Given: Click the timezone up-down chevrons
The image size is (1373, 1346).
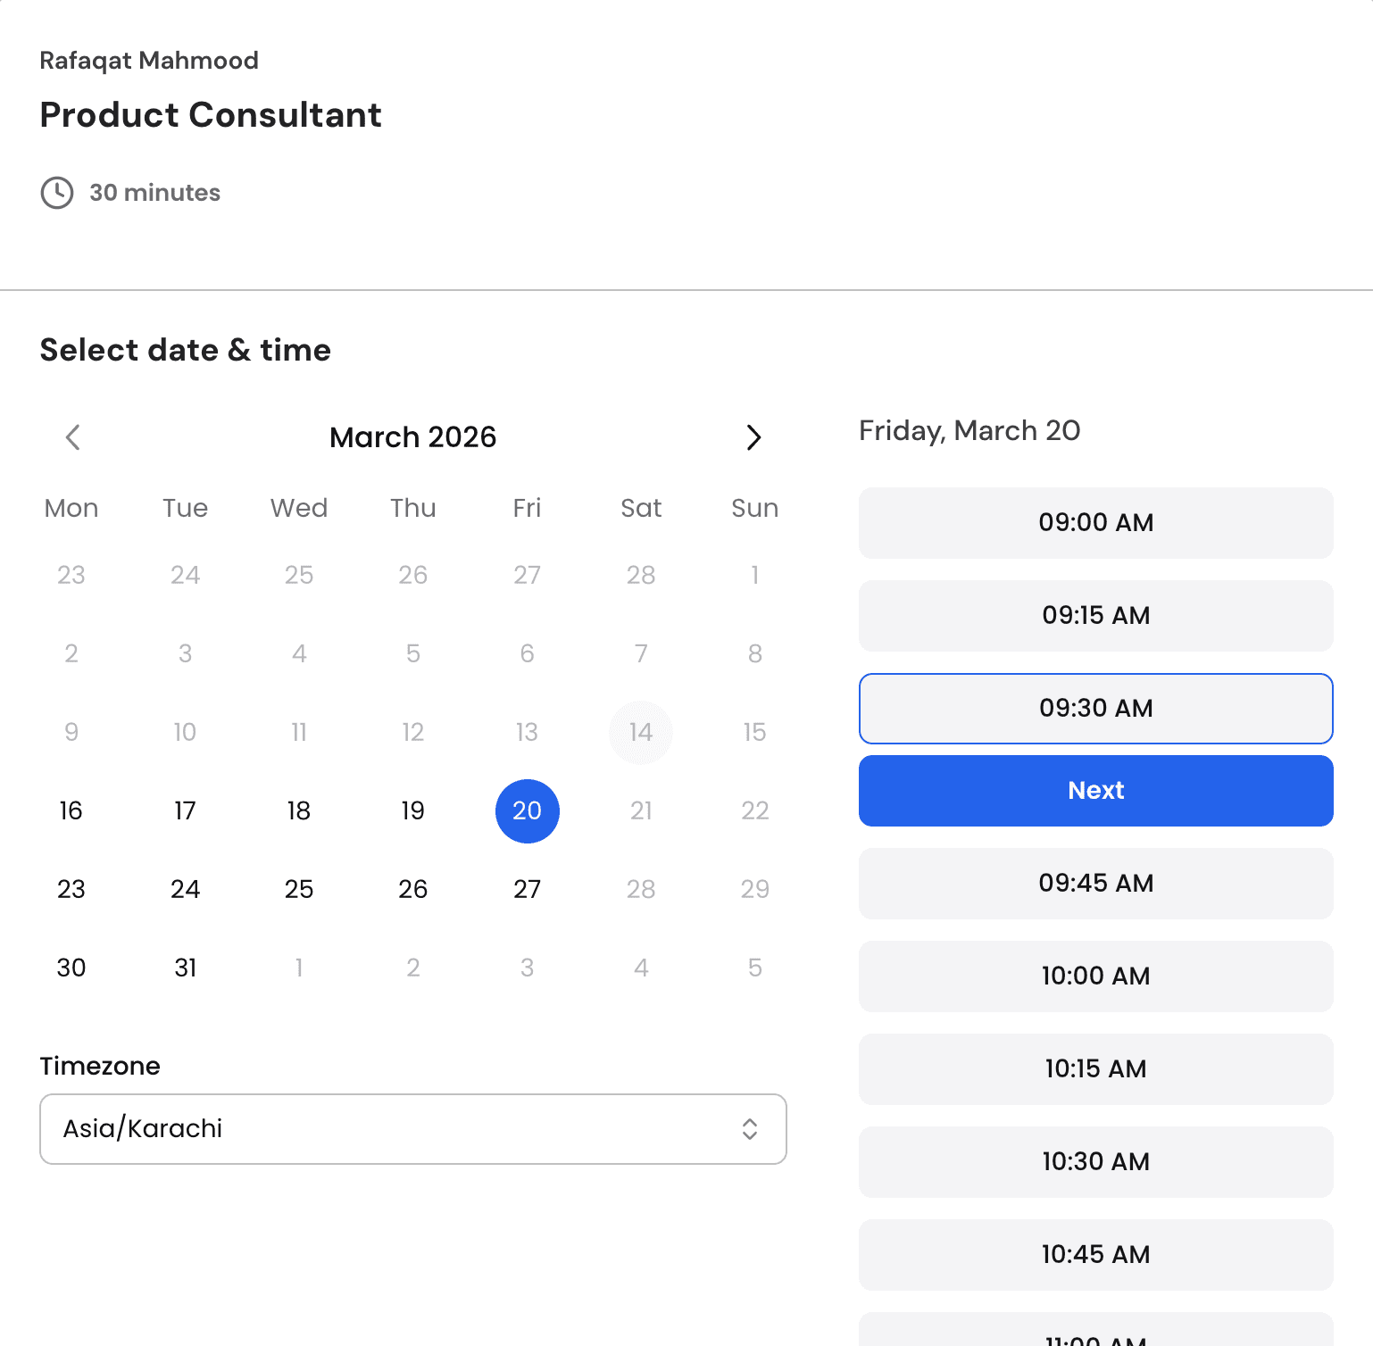Looking at the screenshot, I should 751,1129.
